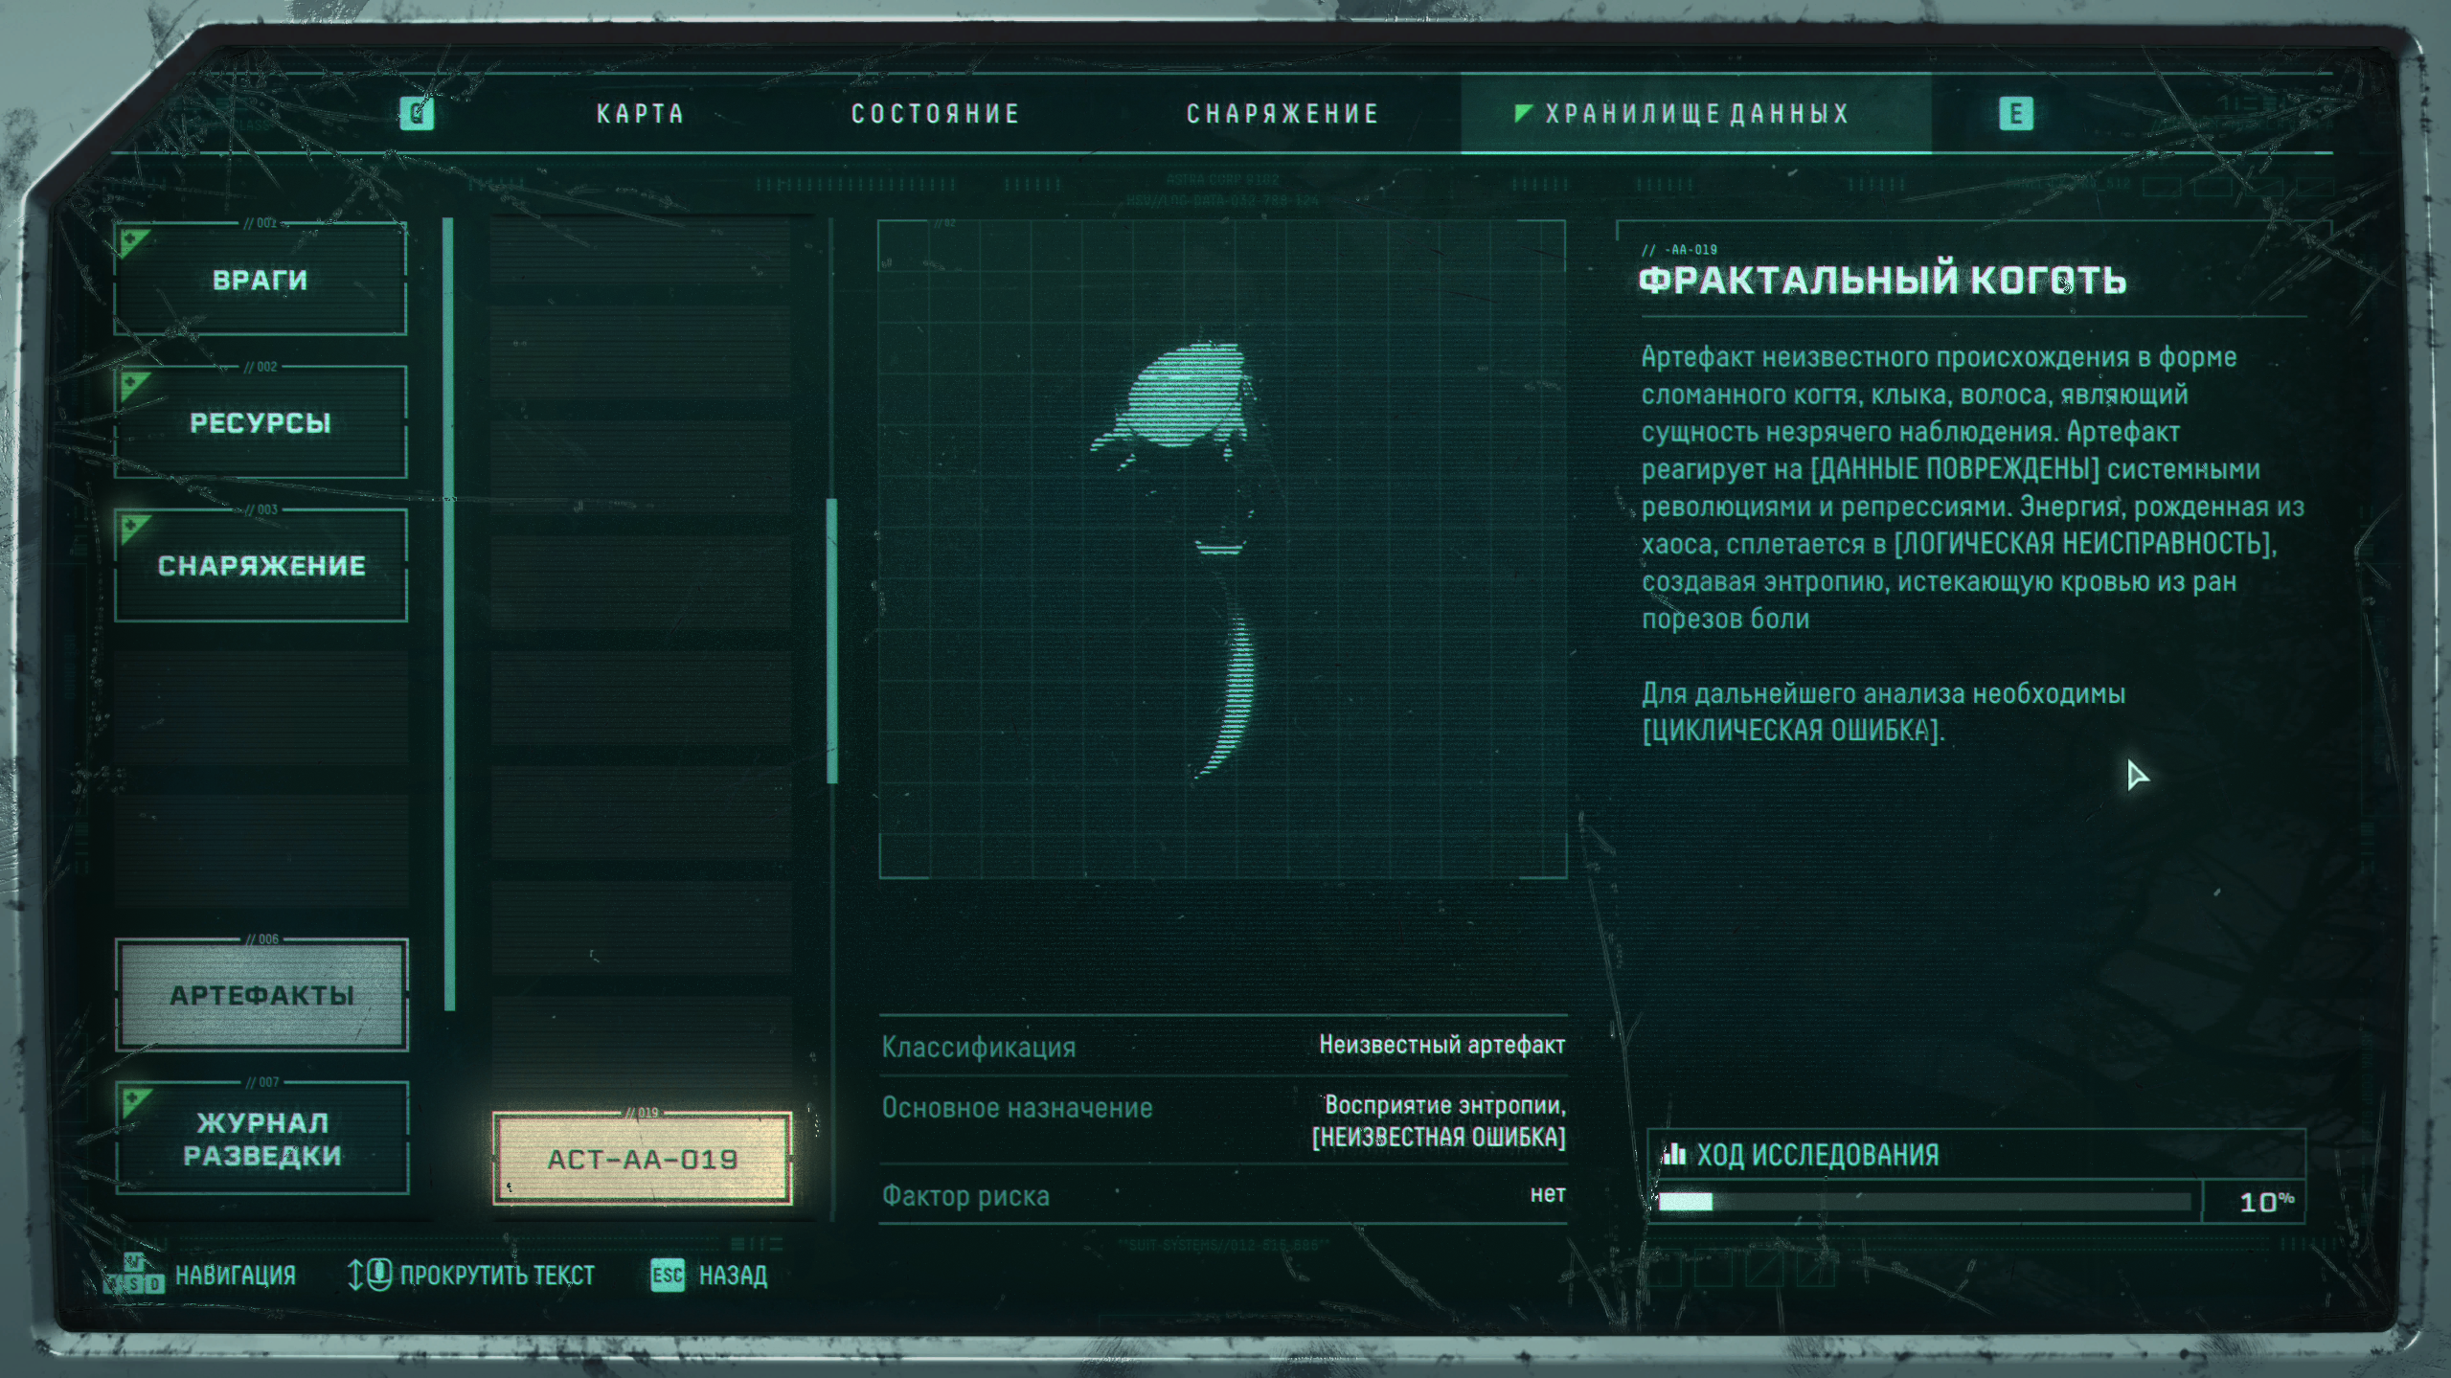Open the Снаряжение database category
The image size is (2451, 1378).
click(261, 565)
